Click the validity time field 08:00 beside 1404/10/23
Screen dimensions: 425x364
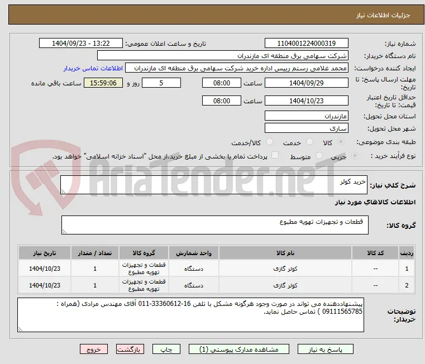[x=222, y=100]
